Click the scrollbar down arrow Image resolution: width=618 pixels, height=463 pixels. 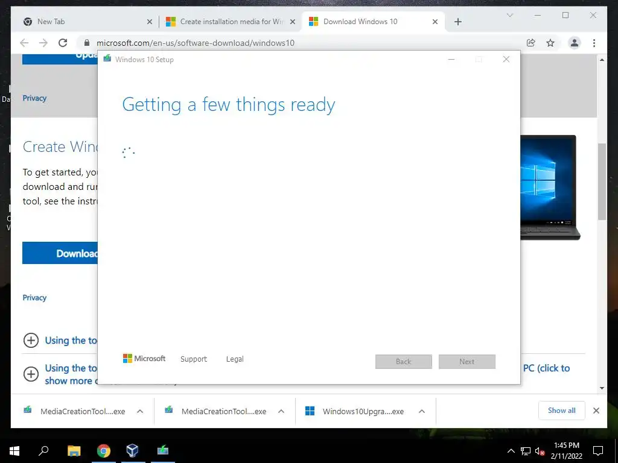coord(602,388)
